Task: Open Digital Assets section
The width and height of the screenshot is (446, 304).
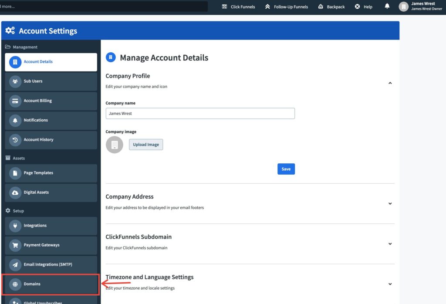Action: [x=51, y=193]
